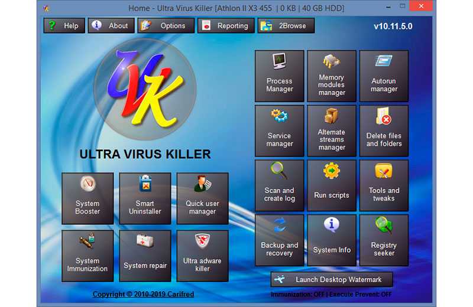Launch Smart Uninstaller

pyautogui.click(x=145, y=198)
